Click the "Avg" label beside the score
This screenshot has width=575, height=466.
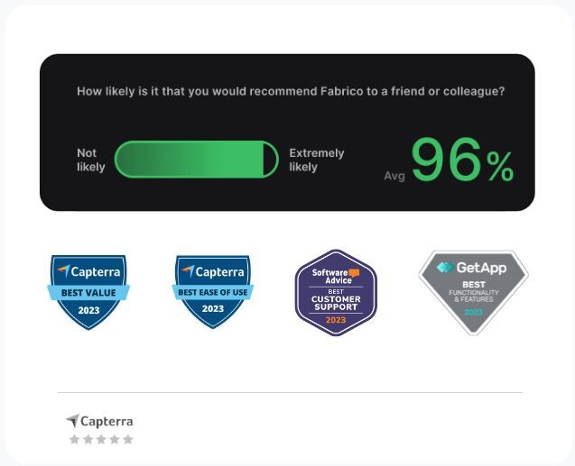pyautogui.click(x=394, y=176)
